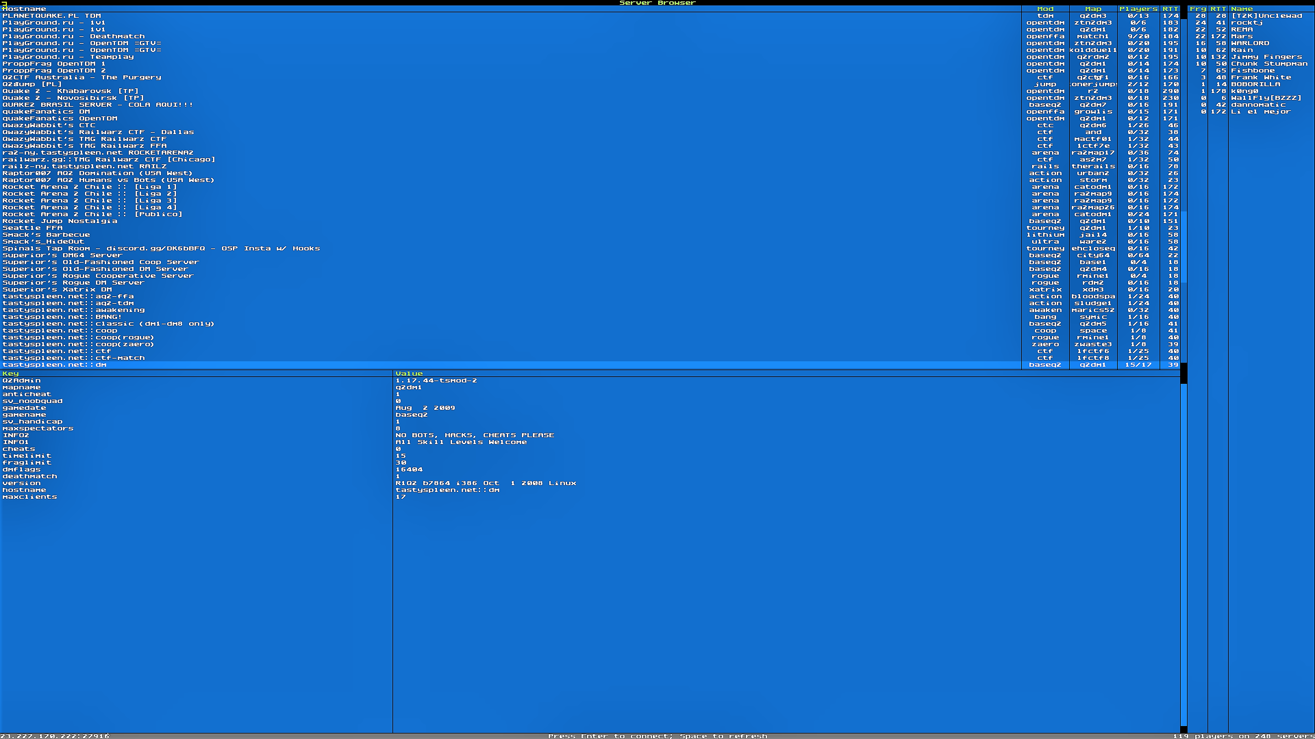1315x739 pixels.
Task: Select tastyspleen.net::ctf-match server
Action: (x=590, y=358)
